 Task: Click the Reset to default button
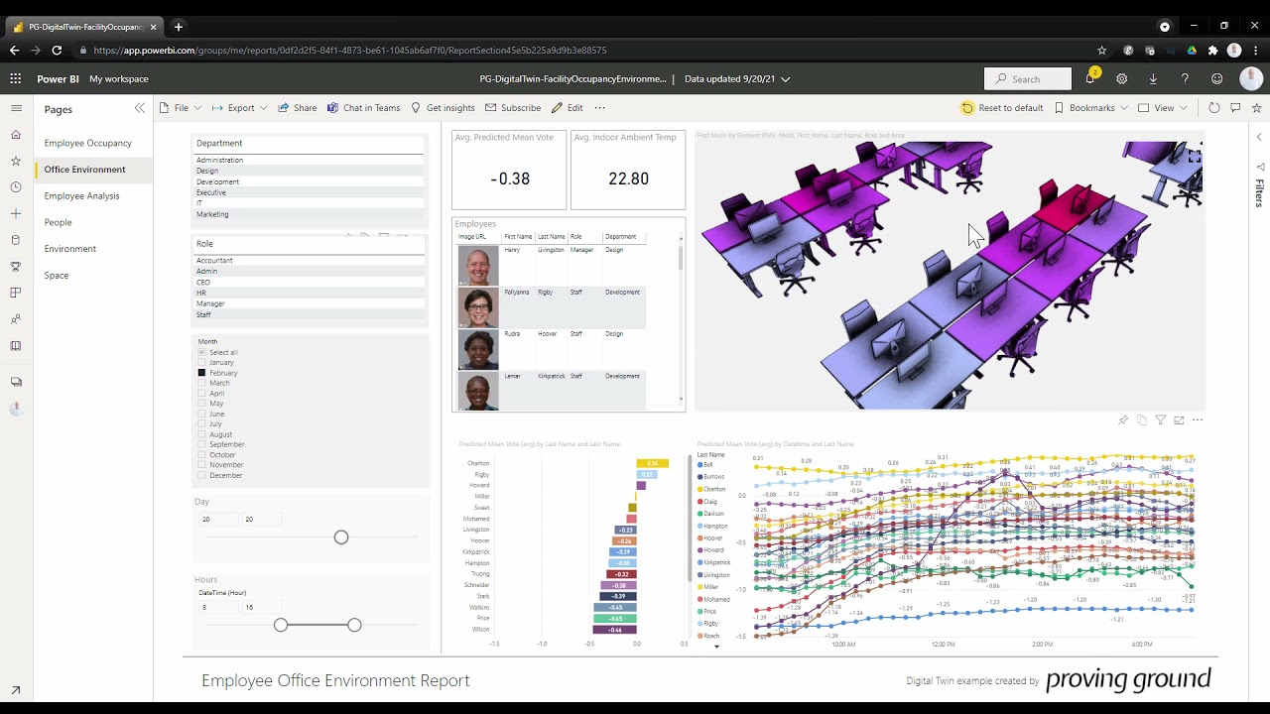pos(1003,107)
